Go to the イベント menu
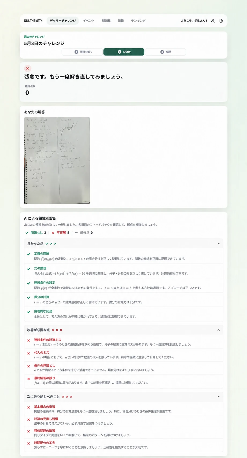 point(89,21)
